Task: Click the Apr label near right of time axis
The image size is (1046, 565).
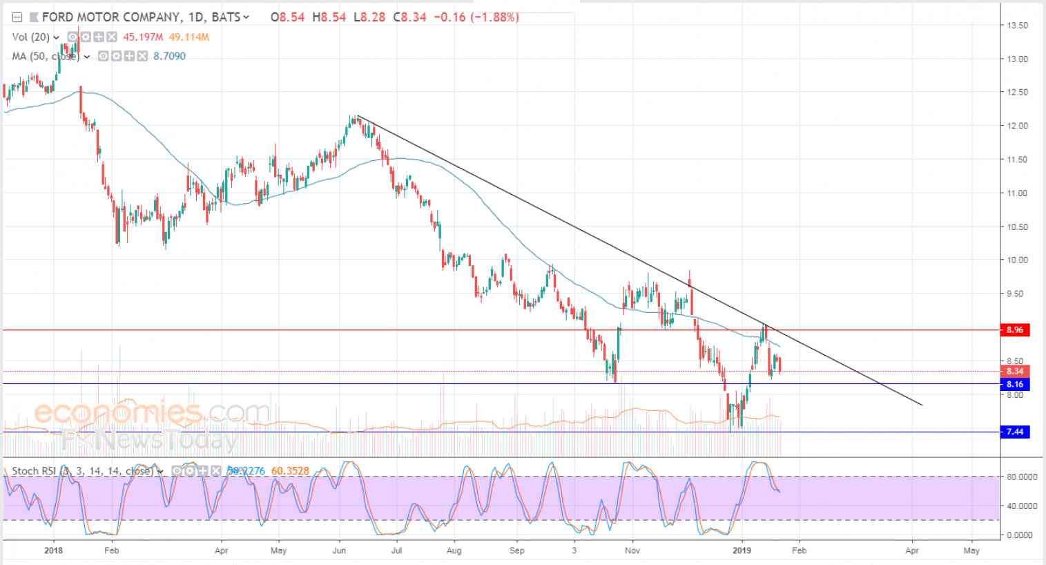Action: tap(912, 551)
